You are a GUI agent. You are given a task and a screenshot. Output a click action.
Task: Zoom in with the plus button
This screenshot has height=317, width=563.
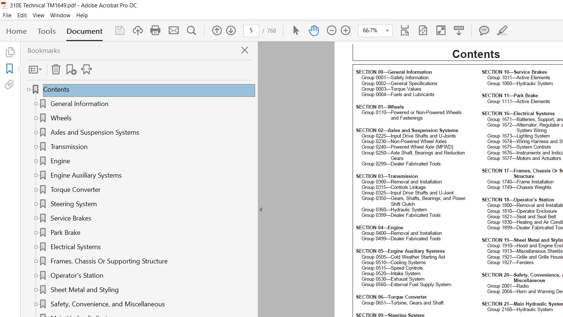click(x=346, y=30)
